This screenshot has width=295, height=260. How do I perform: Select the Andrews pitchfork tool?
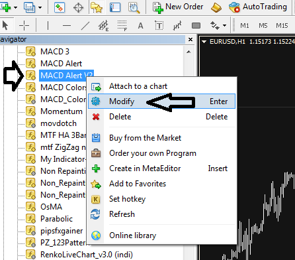pos(177,26)
